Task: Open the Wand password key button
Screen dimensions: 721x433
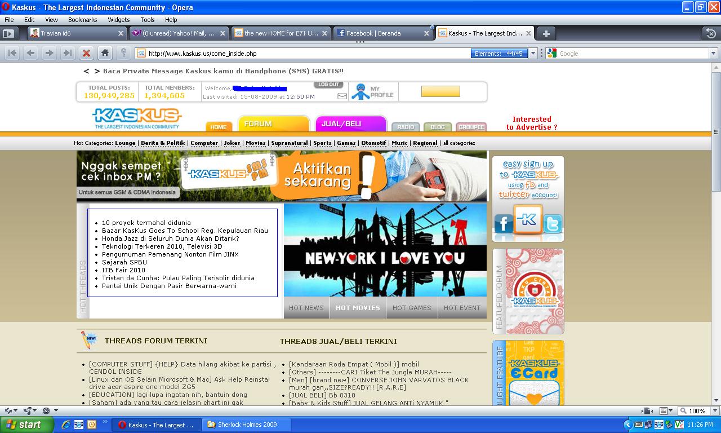Action: pos(123,53)
